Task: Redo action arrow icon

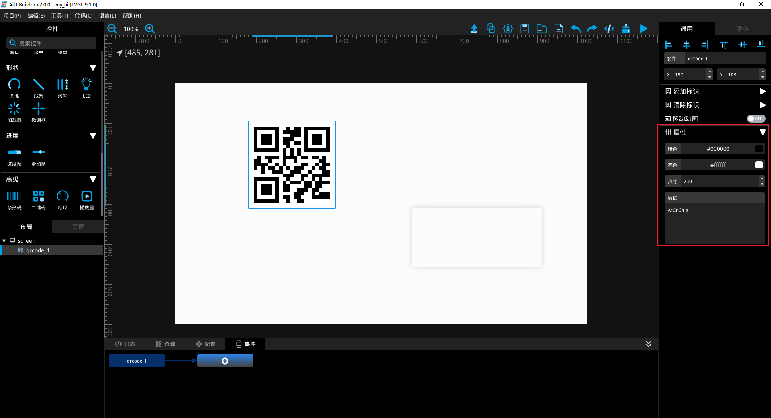Action: coord(592,29)
